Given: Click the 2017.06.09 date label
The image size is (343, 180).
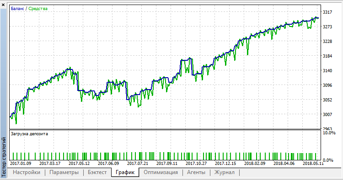Looking at the screenshot, I should pos(108,164).
